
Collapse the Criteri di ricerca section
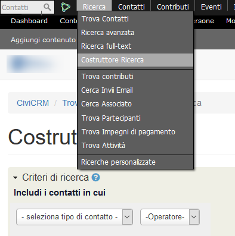(x=16, y=178)
